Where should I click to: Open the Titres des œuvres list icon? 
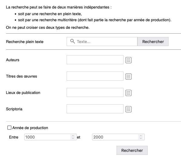128,77
